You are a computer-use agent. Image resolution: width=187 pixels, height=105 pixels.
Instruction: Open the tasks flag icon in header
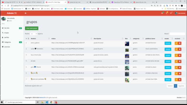tap(171, 13)
